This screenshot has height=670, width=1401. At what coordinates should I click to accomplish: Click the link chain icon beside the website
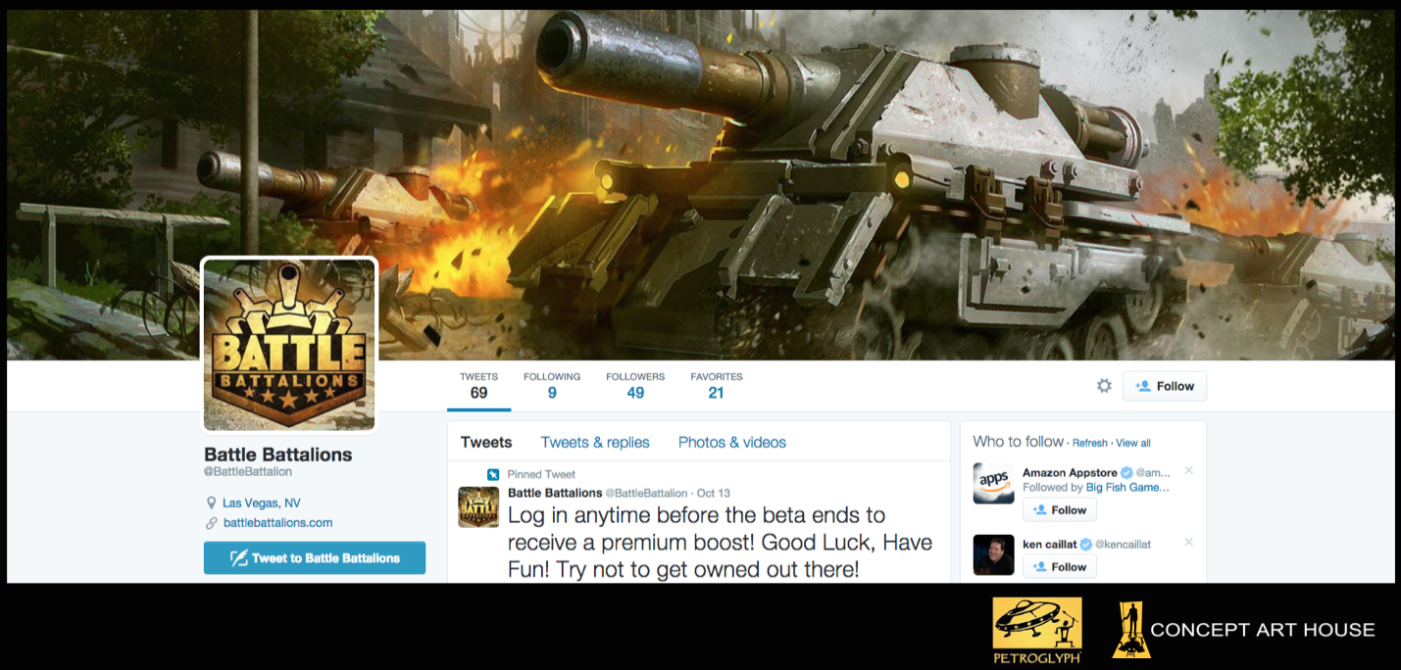(x=211, y=523)
